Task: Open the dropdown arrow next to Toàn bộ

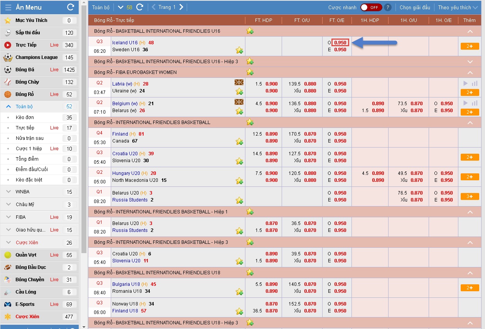Action: (120, 7)
